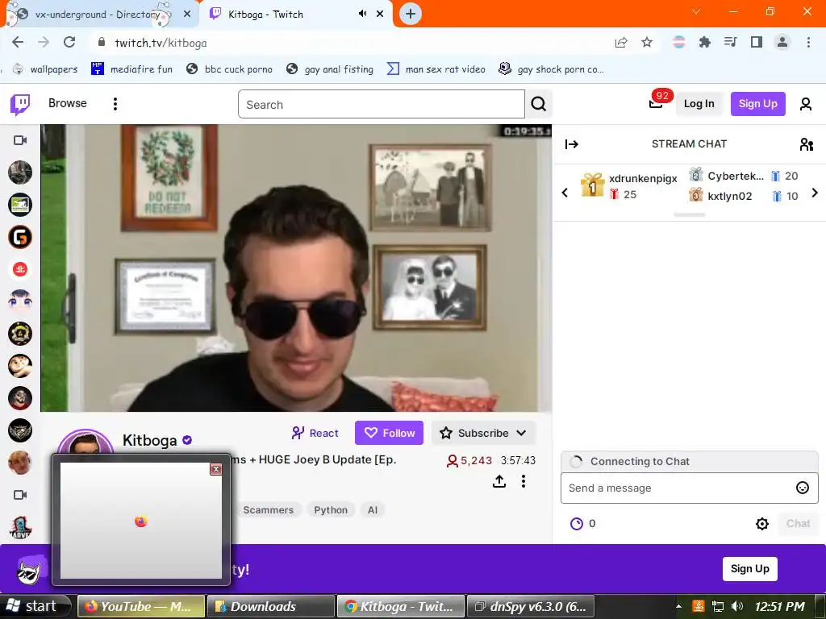Open the Twitch home logo
The height and width of the screenshot is (619, 826).
coord(20,104)
